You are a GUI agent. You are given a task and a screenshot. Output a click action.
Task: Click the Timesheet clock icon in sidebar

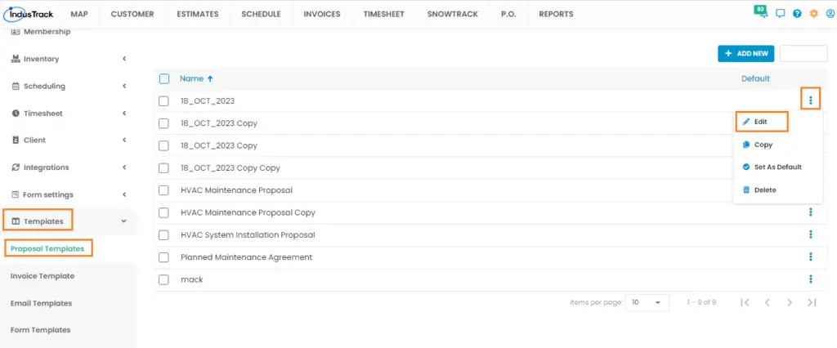click(x=16, y=114)
